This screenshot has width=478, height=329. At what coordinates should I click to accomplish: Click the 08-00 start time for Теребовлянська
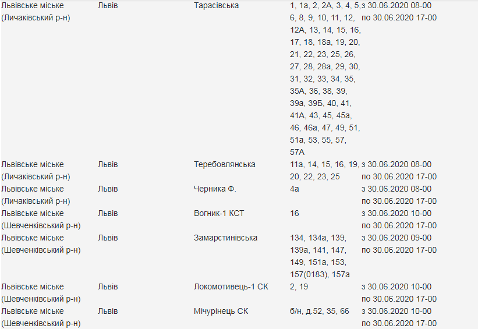pos(420,164)
